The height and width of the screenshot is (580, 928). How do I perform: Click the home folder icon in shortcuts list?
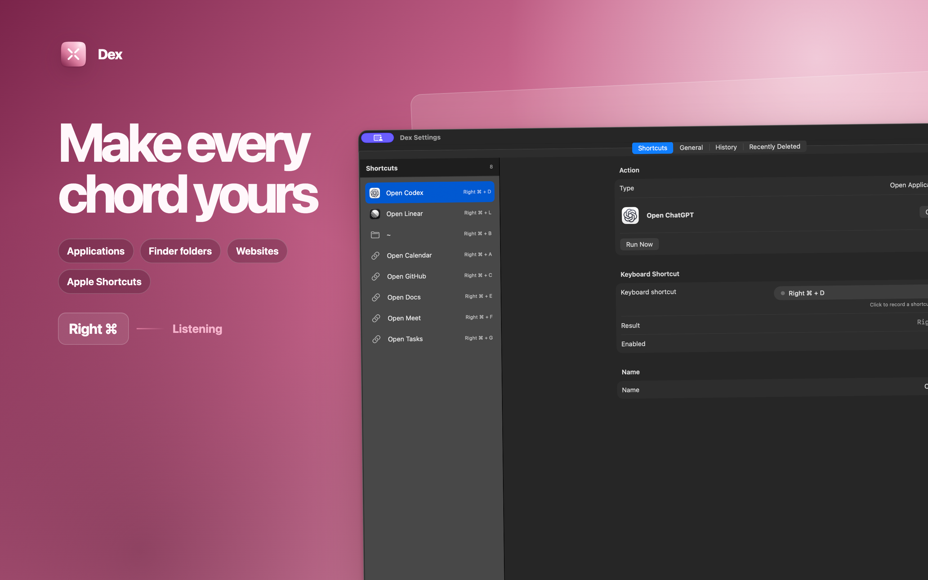tap(375, 235)
